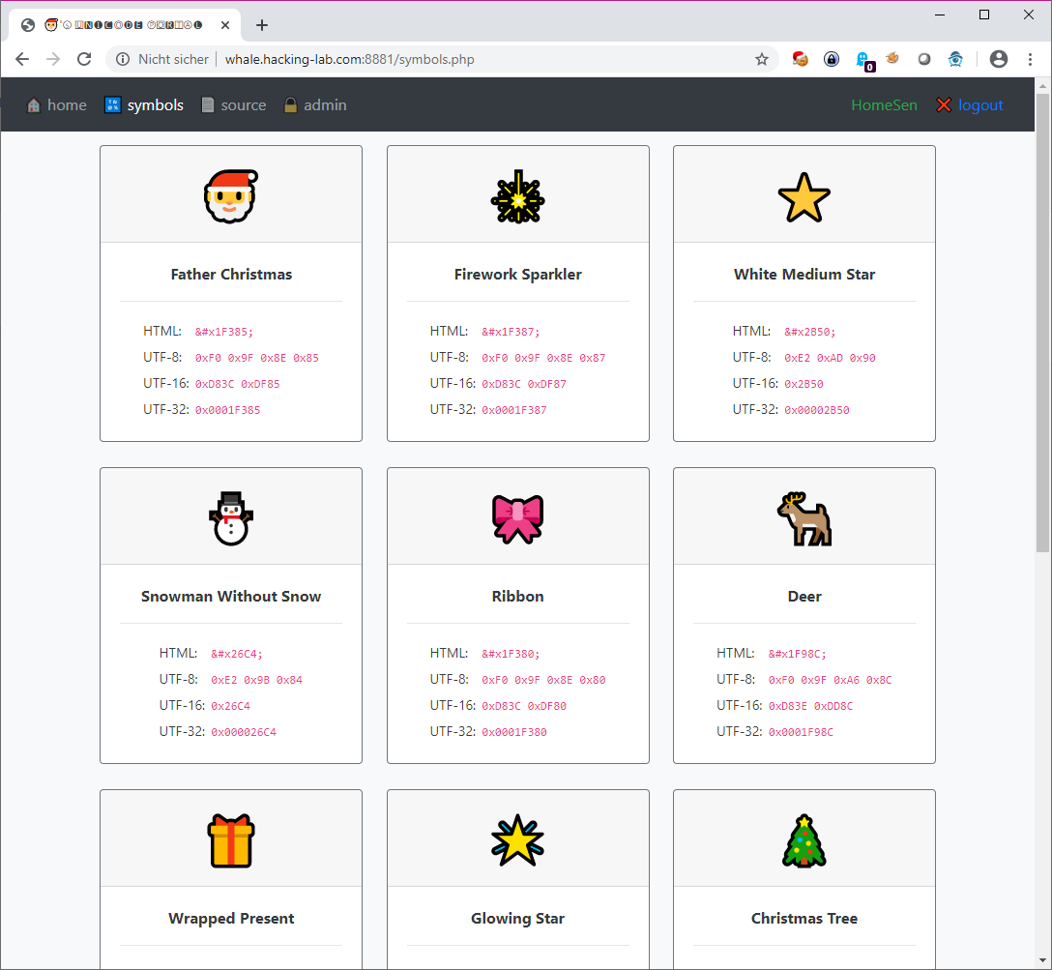The width and height of the screenshot is (1052, 970).
Task: Click the Ribbon card title
Action: (x=517, y=597)
